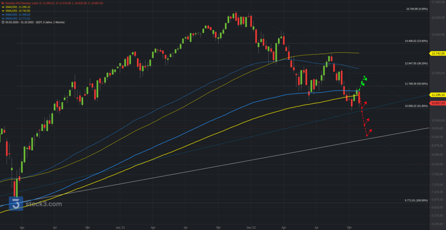
Task: Click the Jan '22 time axis label
Action: click(251, 227)
